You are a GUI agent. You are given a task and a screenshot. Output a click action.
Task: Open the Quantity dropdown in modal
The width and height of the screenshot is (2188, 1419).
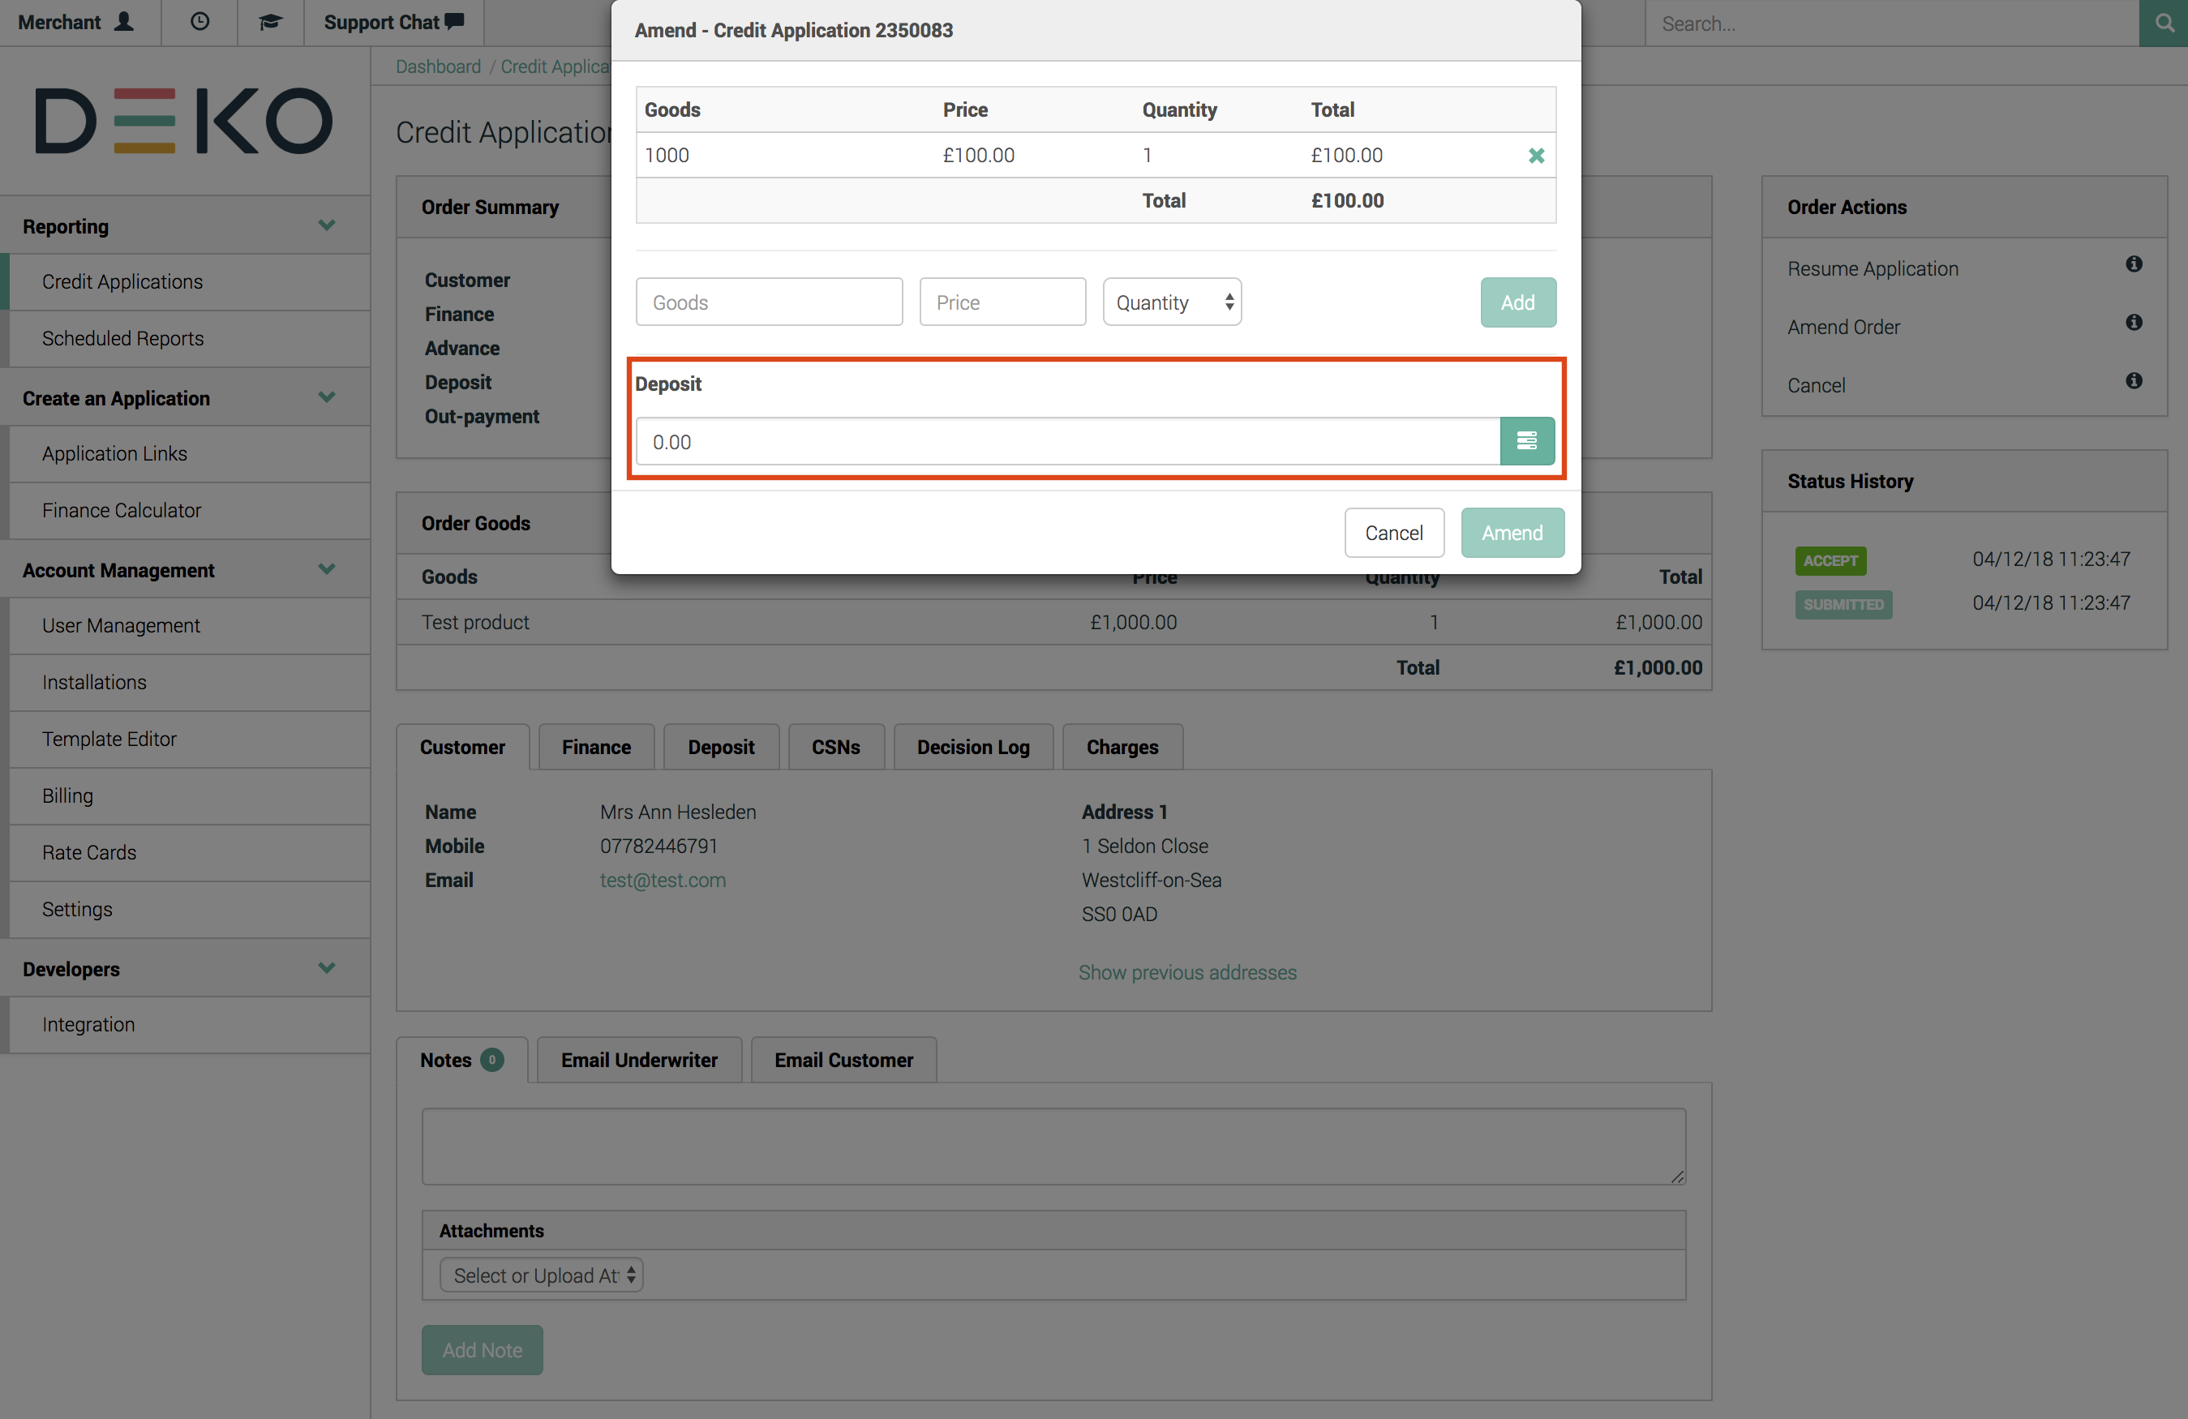tap(1171, 302)
